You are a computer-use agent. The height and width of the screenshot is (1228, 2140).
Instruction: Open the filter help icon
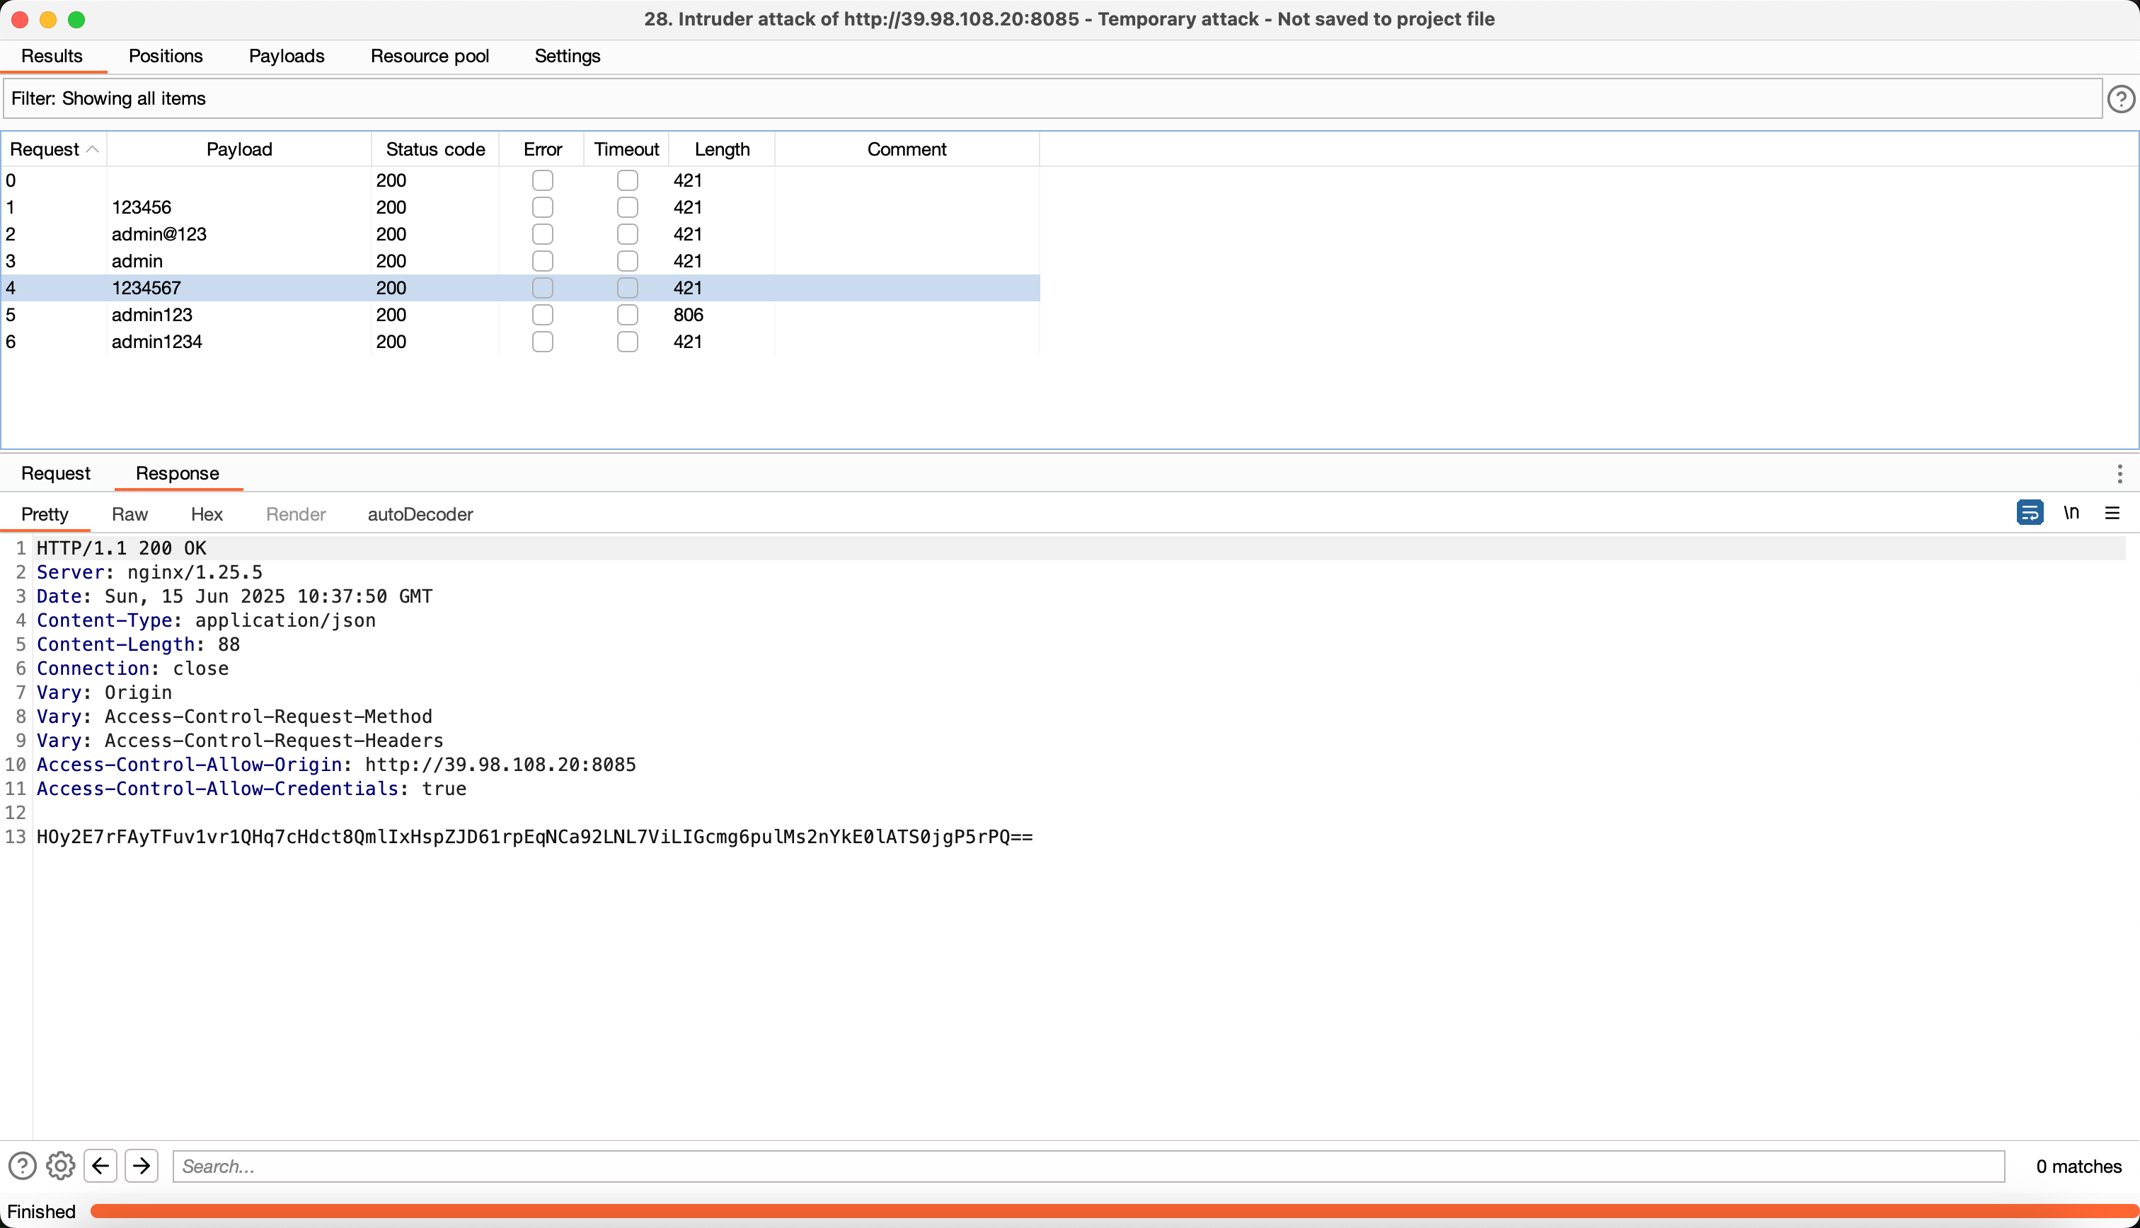pos(2121,99)
